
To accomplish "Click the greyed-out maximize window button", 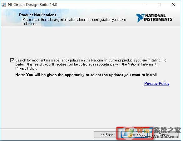I will (159, 5).
